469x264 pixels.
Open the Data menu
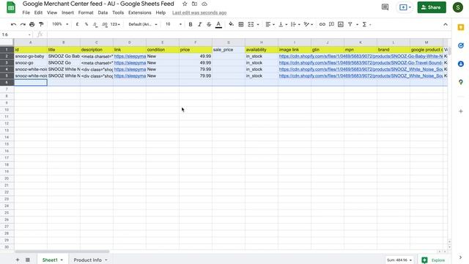(x=103, y=12)
